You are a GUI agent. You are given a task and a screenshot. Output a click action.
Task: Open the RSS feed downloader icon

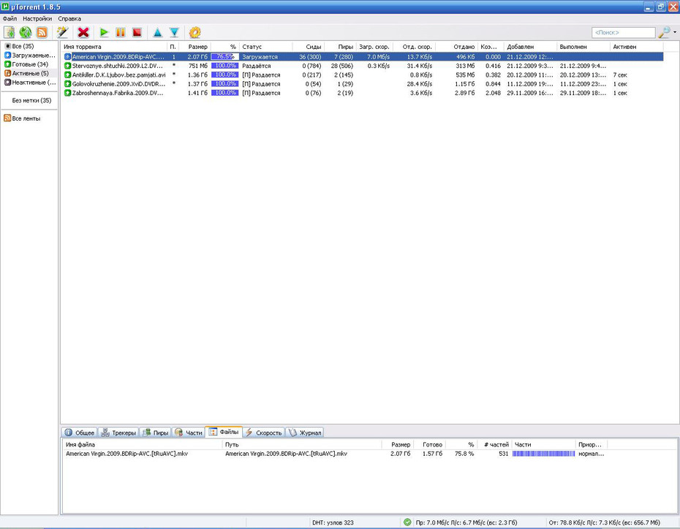pos(42,32)
